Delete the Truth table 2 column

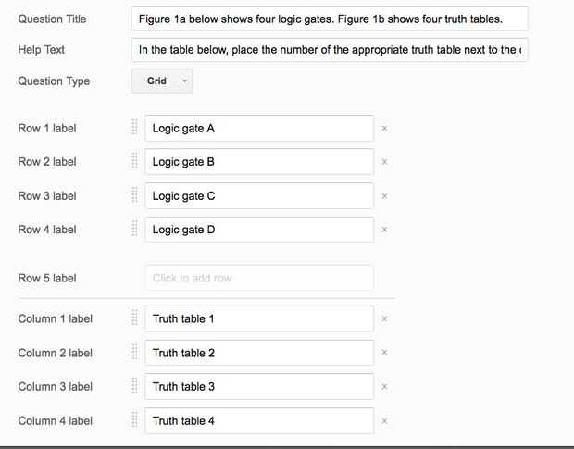coord(384,353)
